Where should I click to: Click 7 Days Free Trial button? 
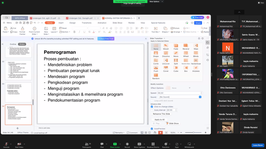[106, 38]
